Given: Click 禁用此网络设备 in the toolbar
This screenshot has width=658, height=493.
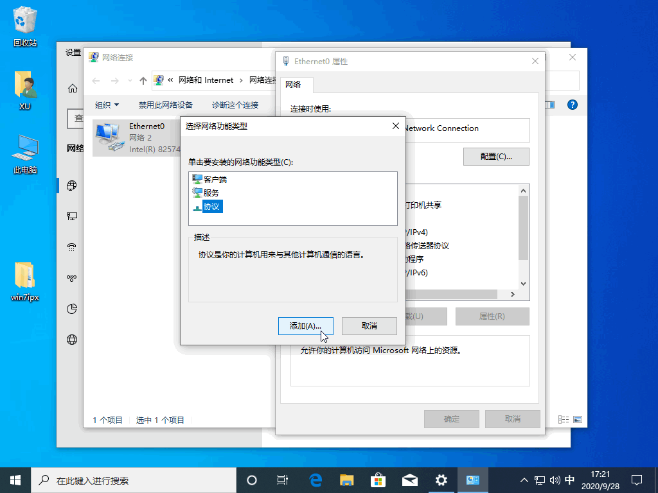Looking at the screenshot, I should pyautogui.click(x=166, y=105).
